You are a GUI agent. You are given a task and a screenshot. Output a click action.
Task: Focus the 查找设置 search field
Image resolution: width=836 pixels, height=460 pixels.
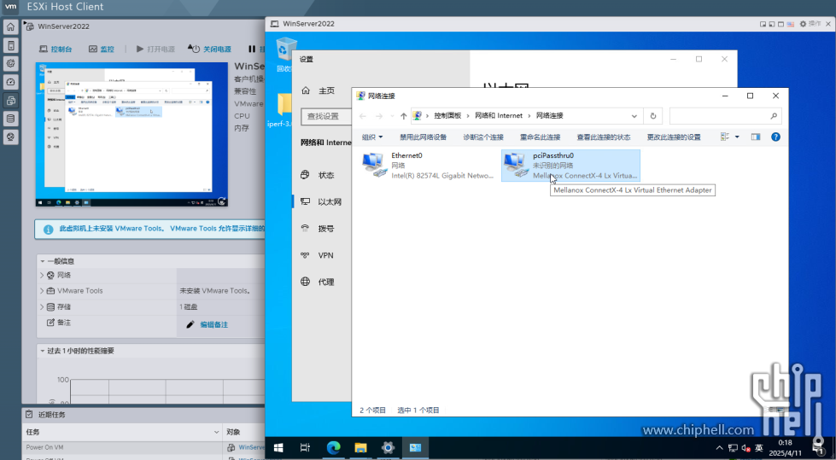coord(326,116)
